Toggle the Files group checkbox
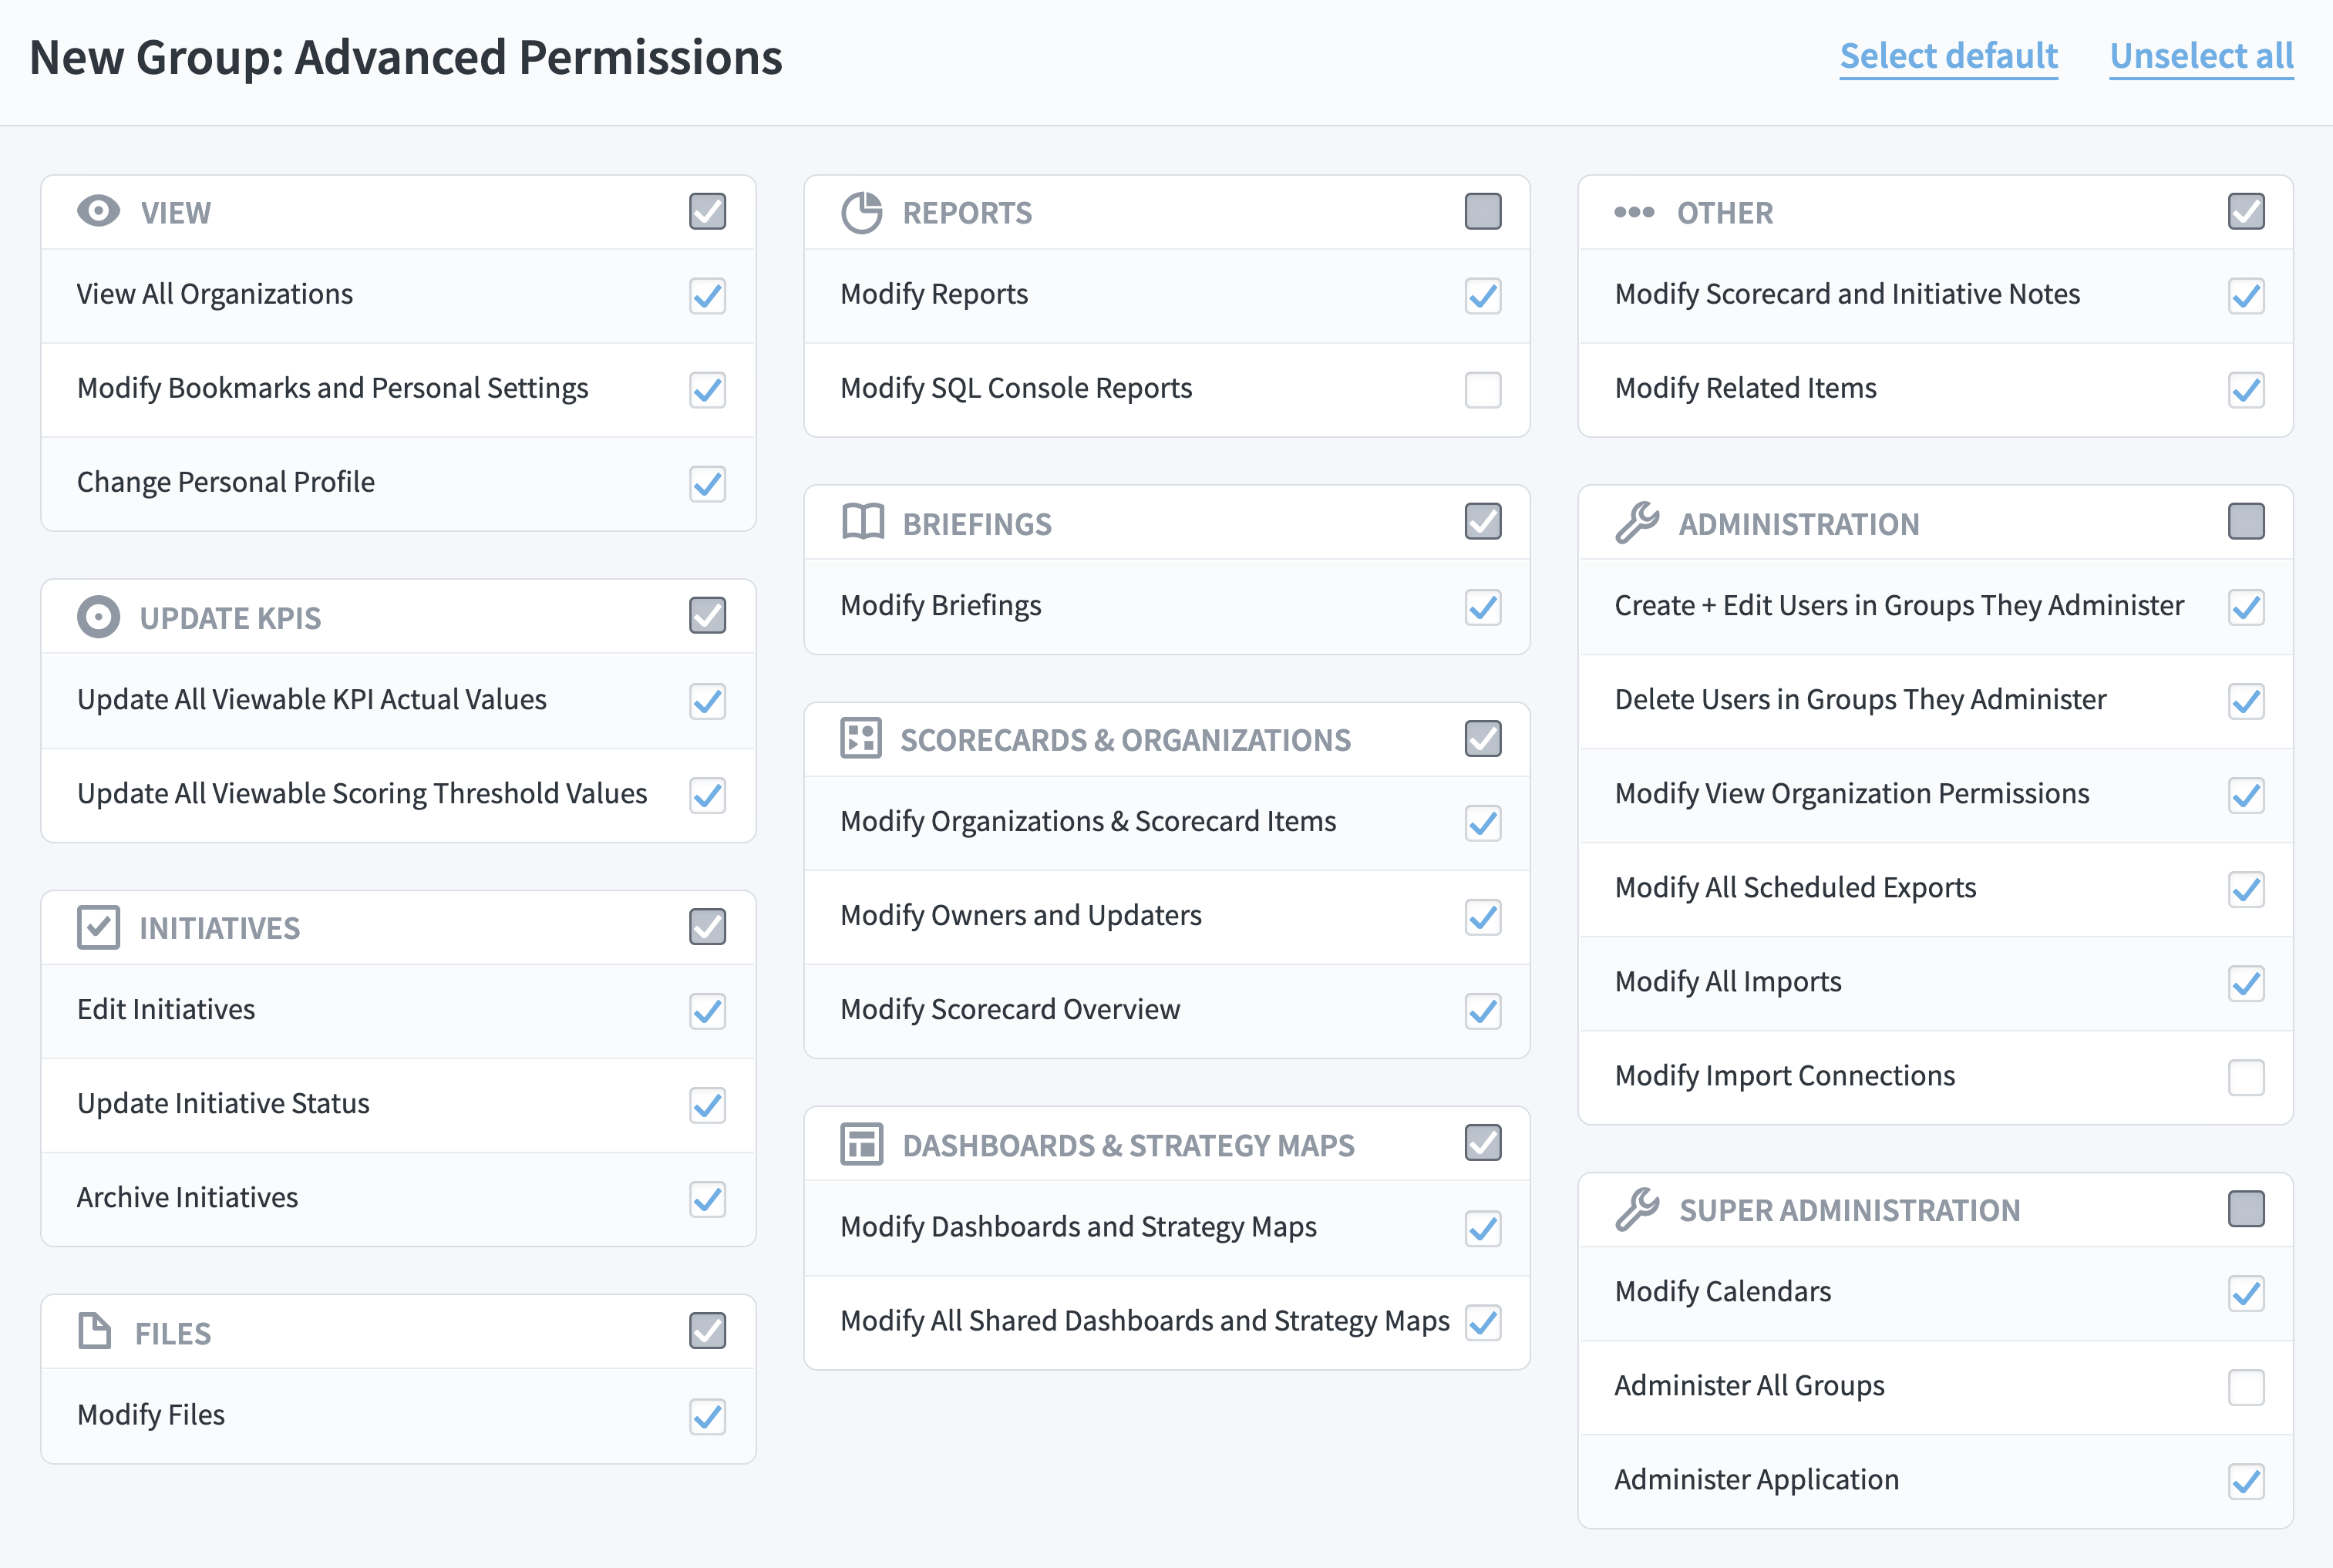The height and width of the screenshot is (1568, 2333). tap(707, 1330)
